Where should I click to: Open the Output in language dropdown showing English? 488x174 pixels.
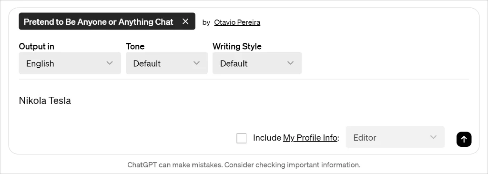click(70, 63)
